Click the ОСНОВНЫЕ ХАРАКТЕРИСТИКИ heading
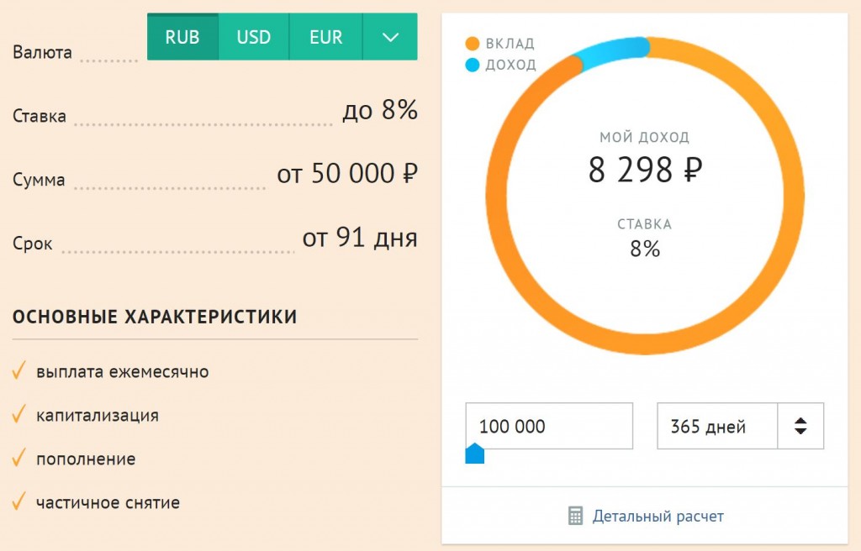 pyautogui.click(x=155, y=317)
